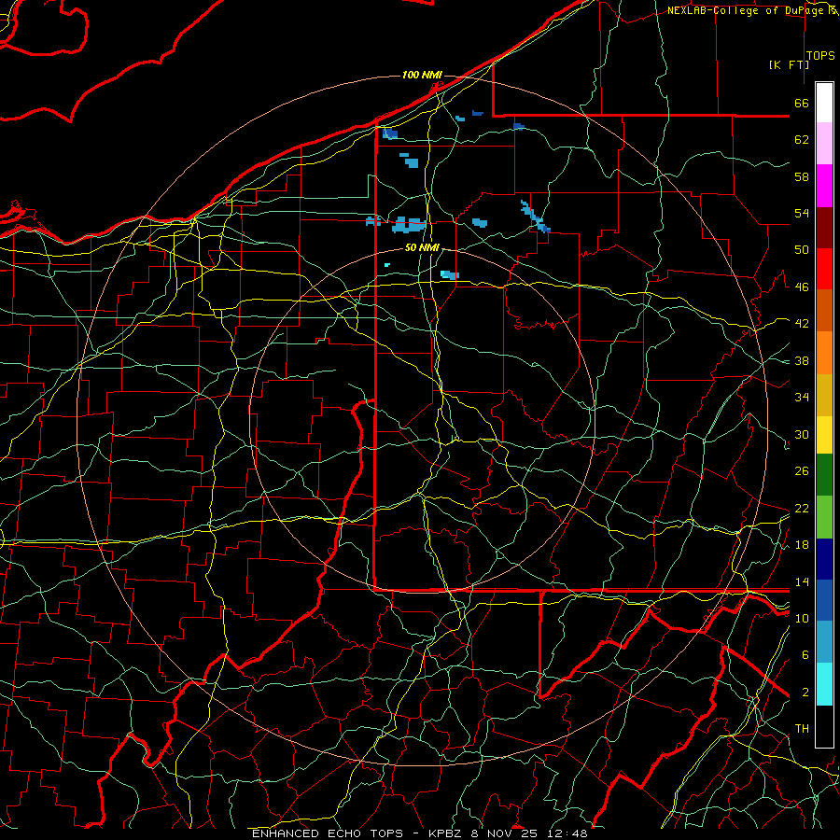The image size is (840, 840).
Task: Click the "2" legend value
Action: [805, 693]
